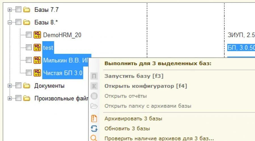Click the 1C icon next to test

pos(37,47)
